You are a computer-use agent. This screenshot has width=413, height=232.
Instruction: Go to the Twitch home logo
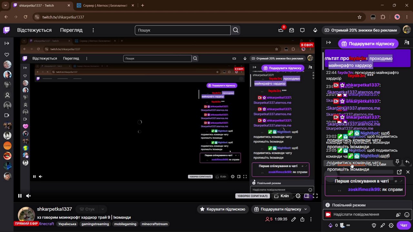tap(6, 30)
